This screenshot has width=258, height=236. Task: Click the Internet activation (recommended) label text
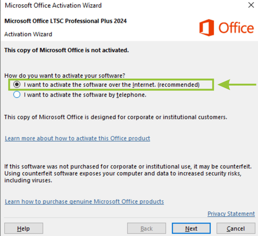112,85
